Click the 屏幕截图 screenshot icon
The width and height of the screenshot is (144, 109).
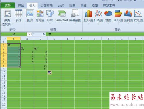point(75,14)
